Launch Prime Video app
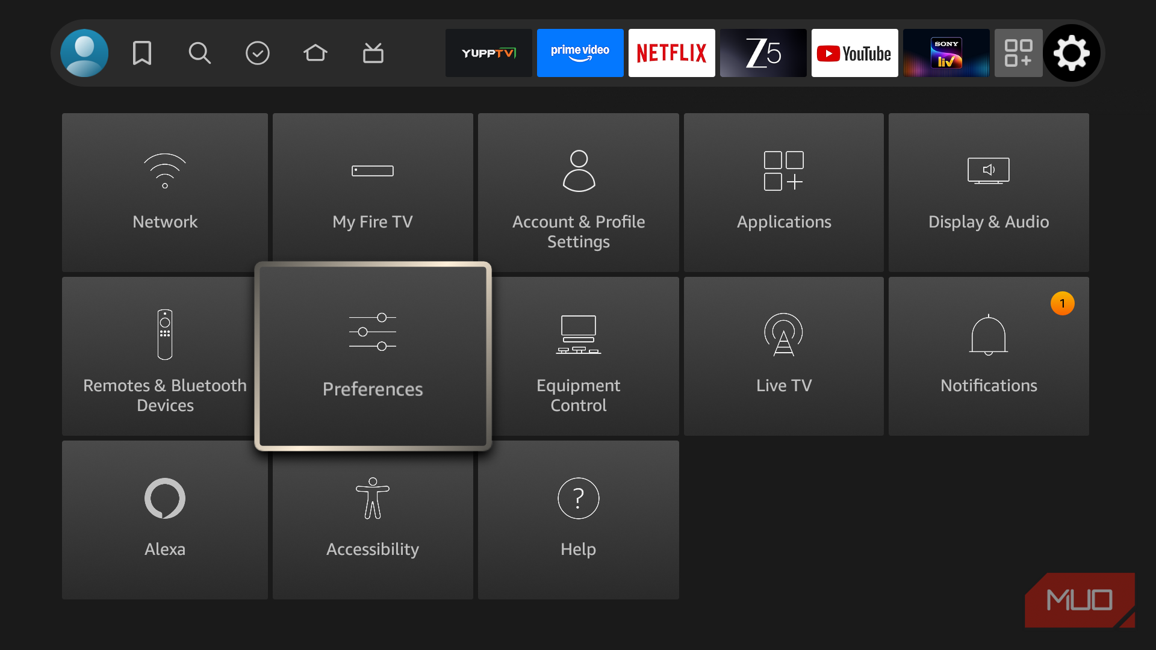The height and width of the screenshot is (650, 1156). point(580,53)
